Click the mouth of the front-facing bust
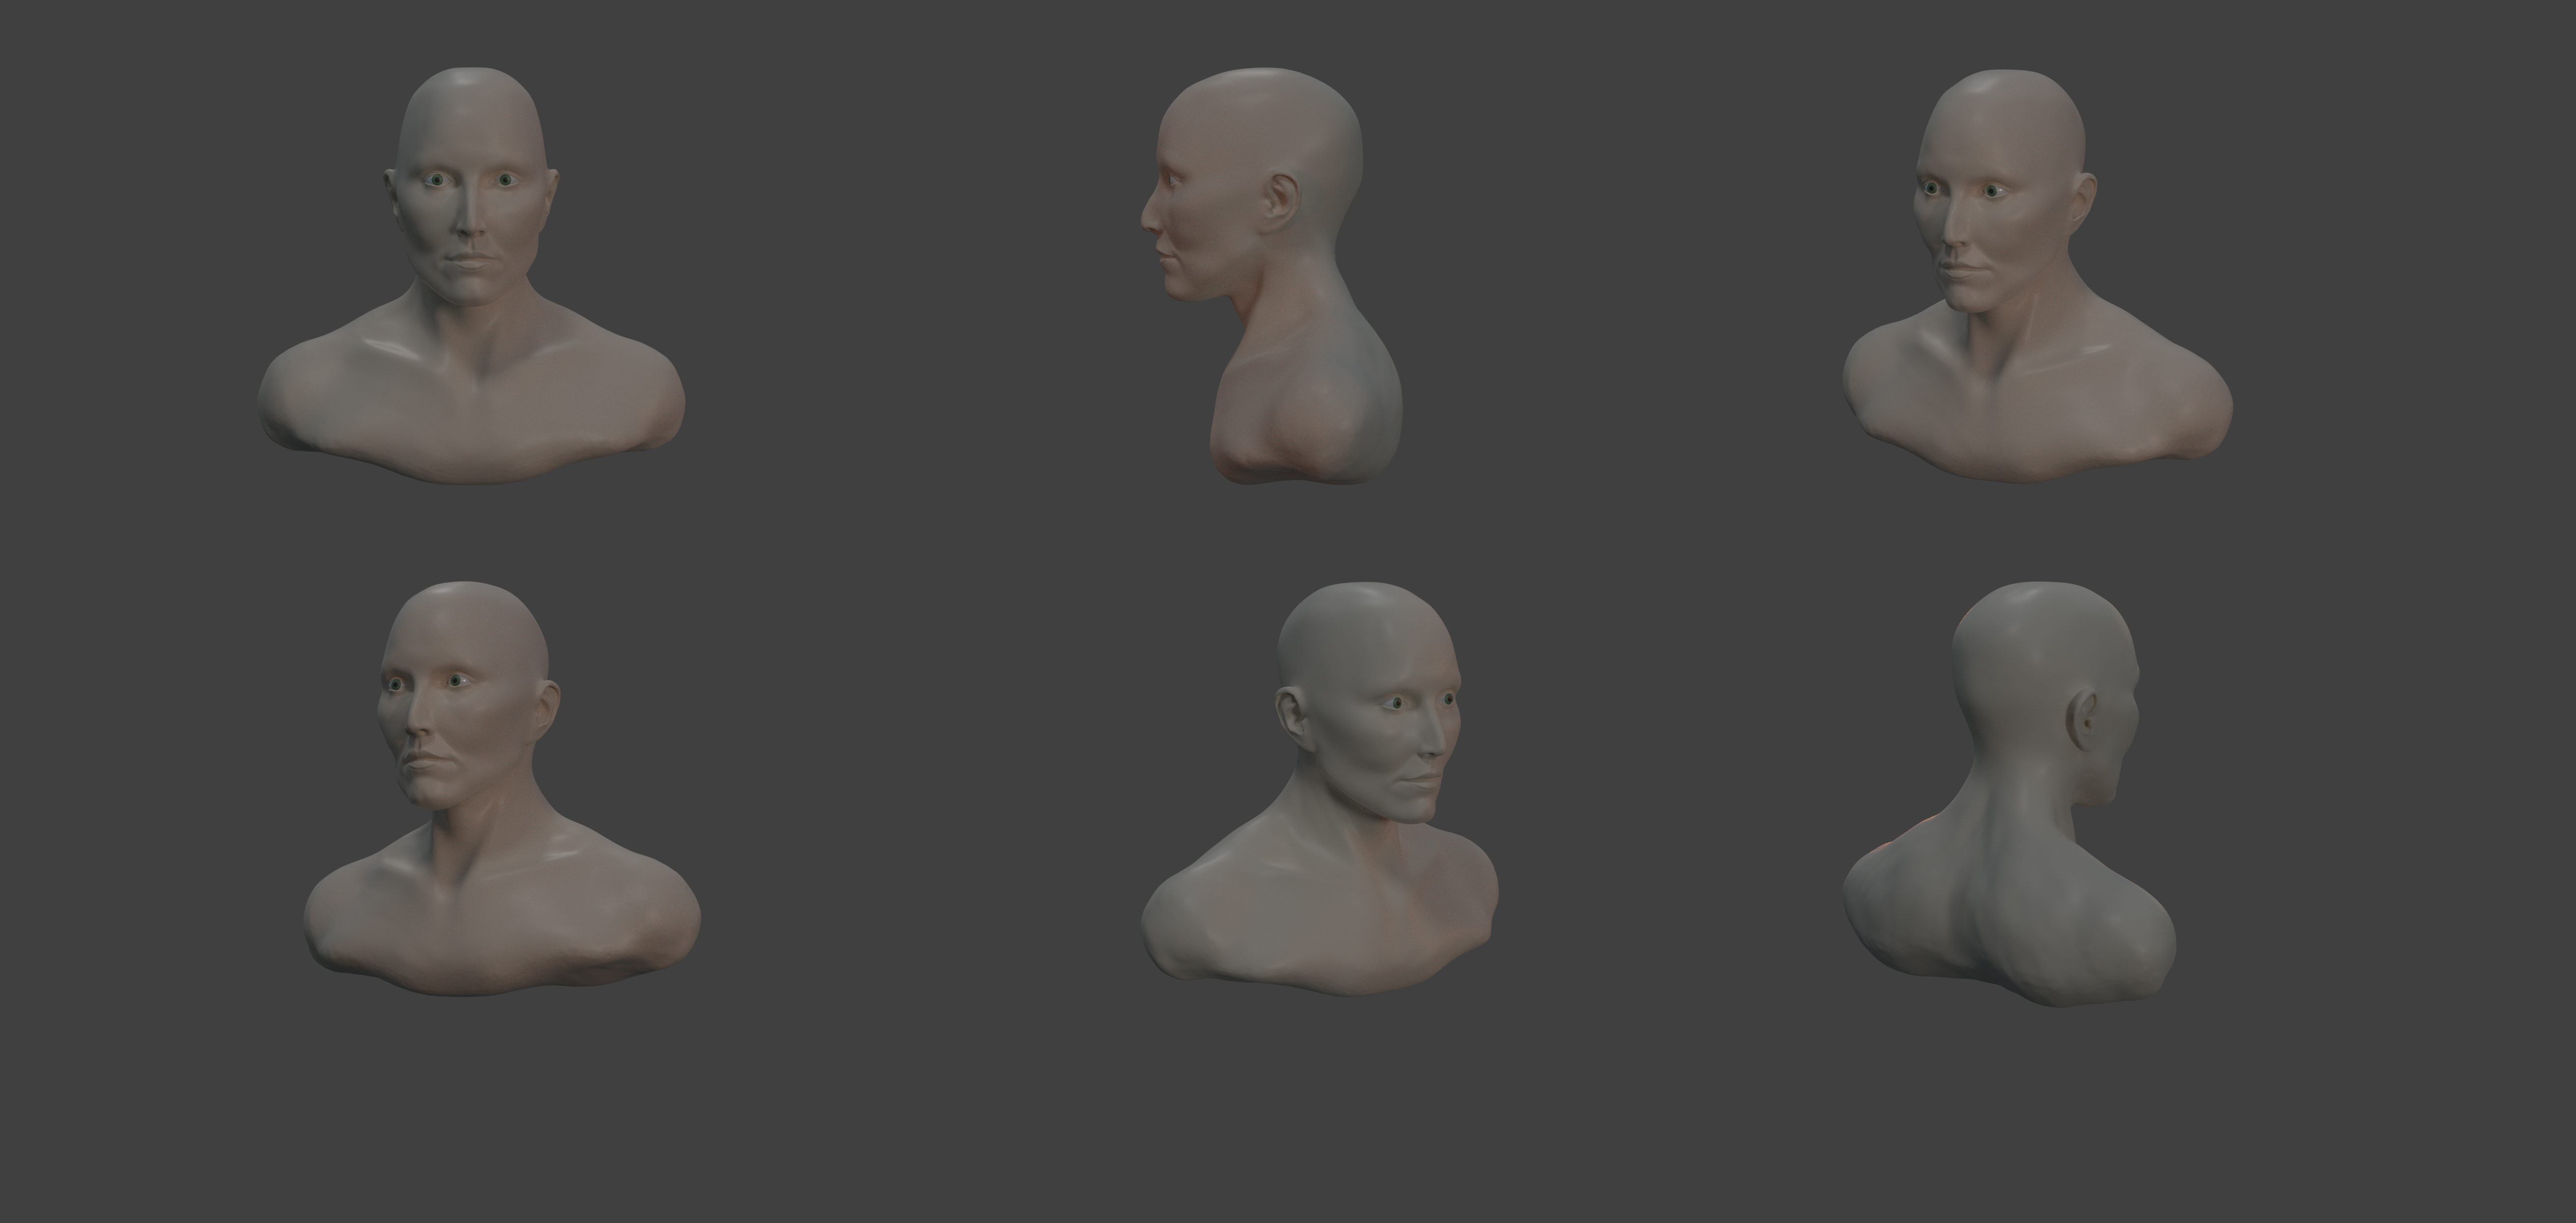 click(469, 259)
